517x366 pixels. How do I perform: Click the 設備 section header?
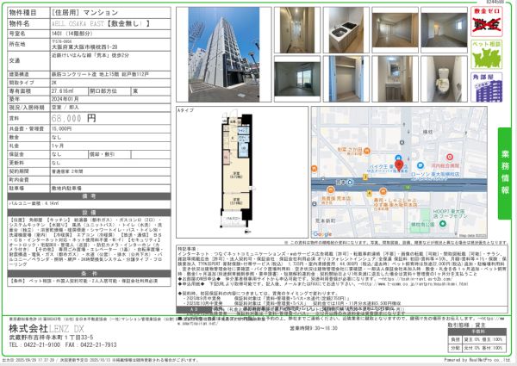point(89,213)
